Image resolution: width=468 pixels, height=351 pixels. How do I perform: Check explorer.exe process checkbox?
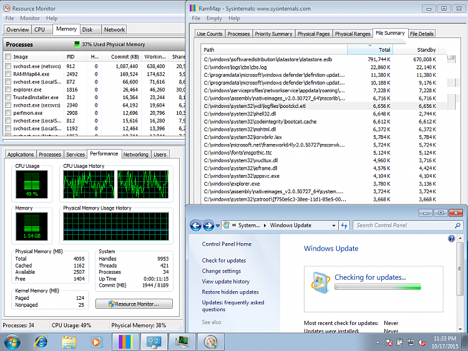click(8, 90)
